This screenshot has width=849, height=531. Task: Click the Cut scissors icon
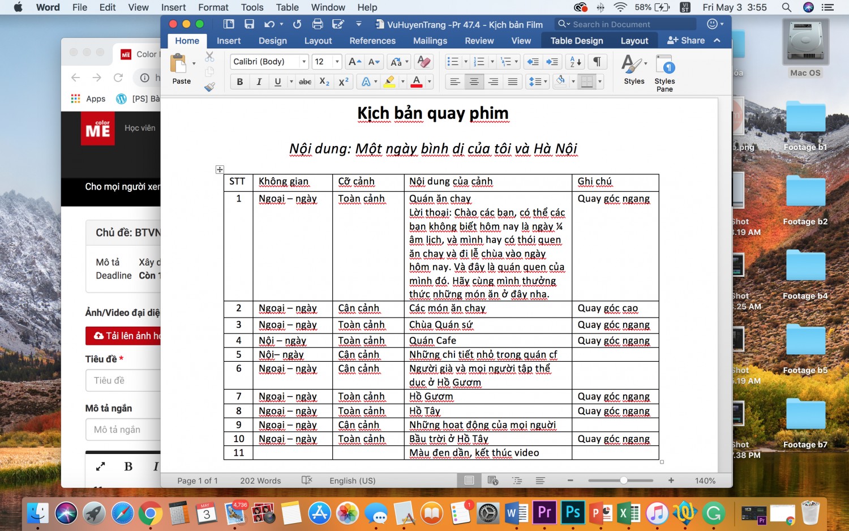209,57
